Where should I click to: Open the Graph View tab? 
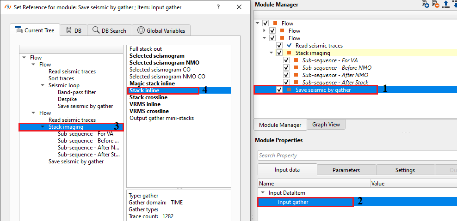click(326, 125)
